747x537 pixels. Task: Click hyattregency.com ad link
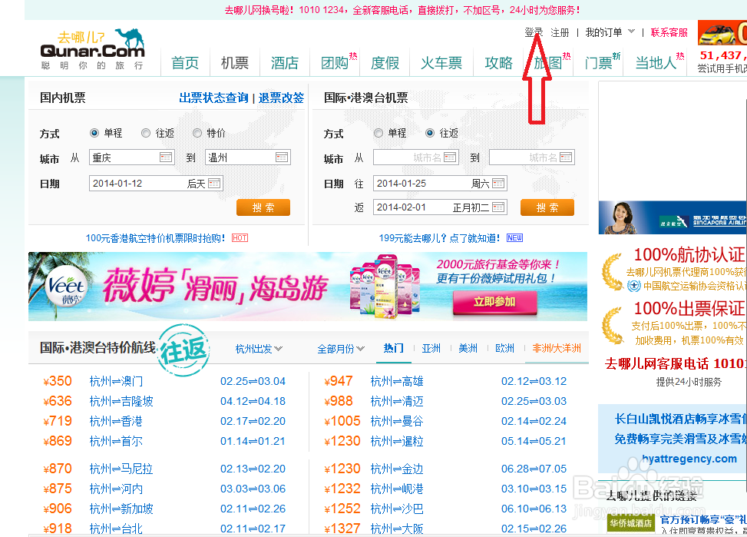689,459
